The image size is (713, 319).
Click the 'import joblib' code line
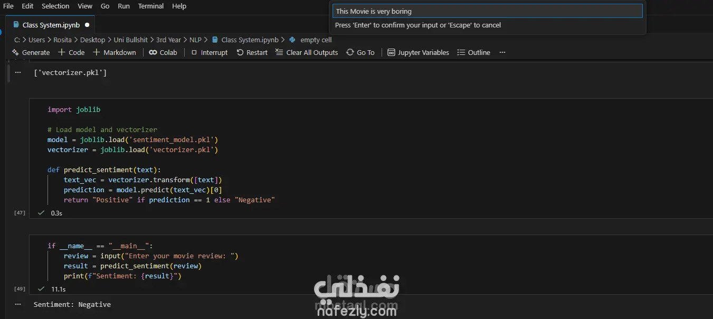click(x=74, y=109)
